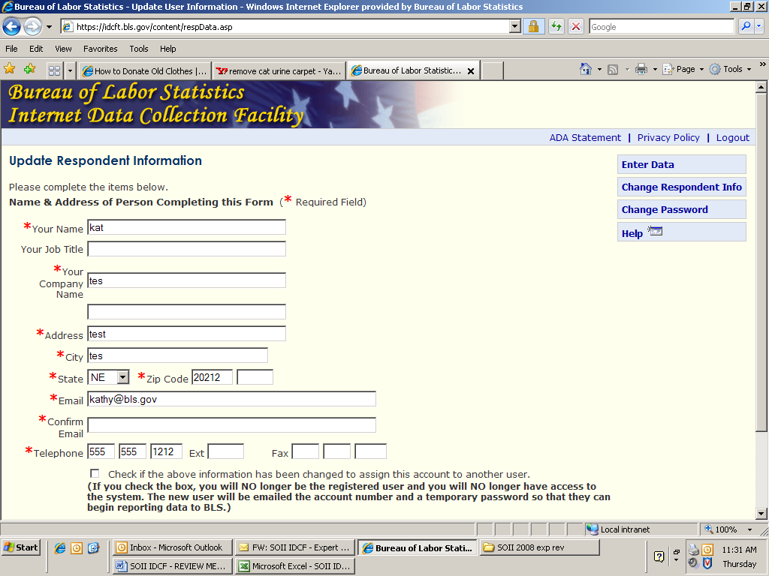Open the Favorites menu
The width and height of the screenshot is (769, 576).
coord(100,49)
